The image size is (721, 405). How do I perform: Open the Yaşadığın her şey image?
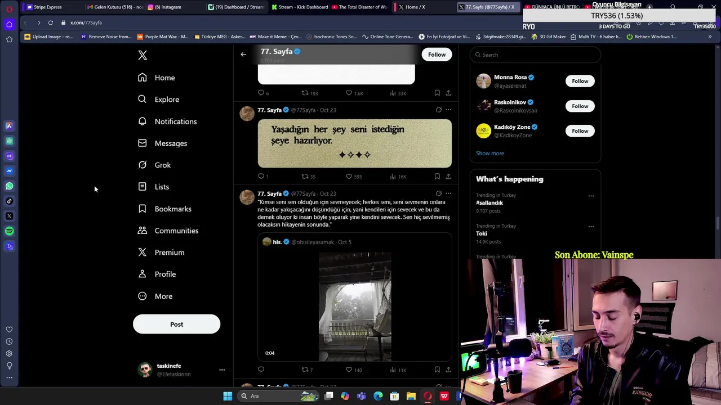354,143
